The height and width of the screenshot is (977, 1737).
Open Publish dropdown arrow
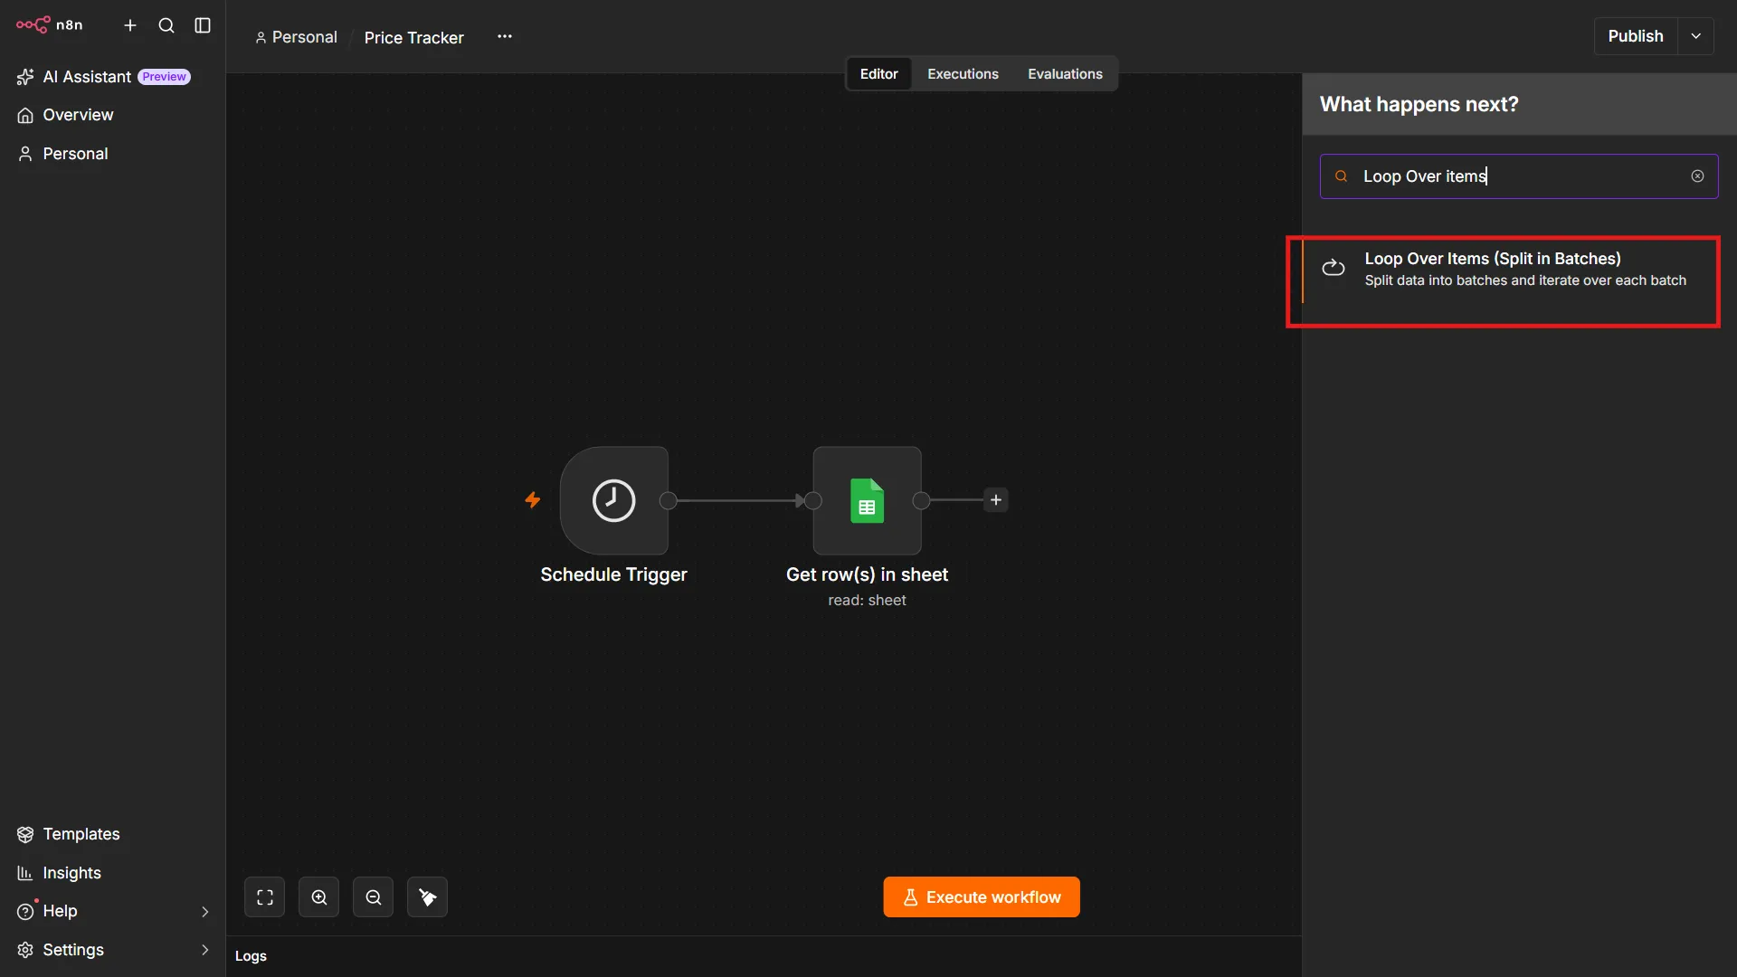(1696, 36)
